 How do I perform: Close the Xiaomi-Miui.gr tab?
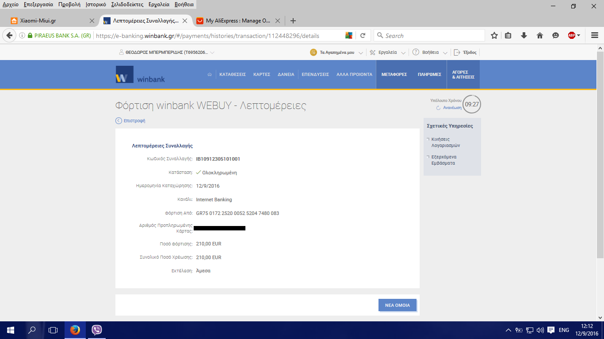(x=92, y=21)
